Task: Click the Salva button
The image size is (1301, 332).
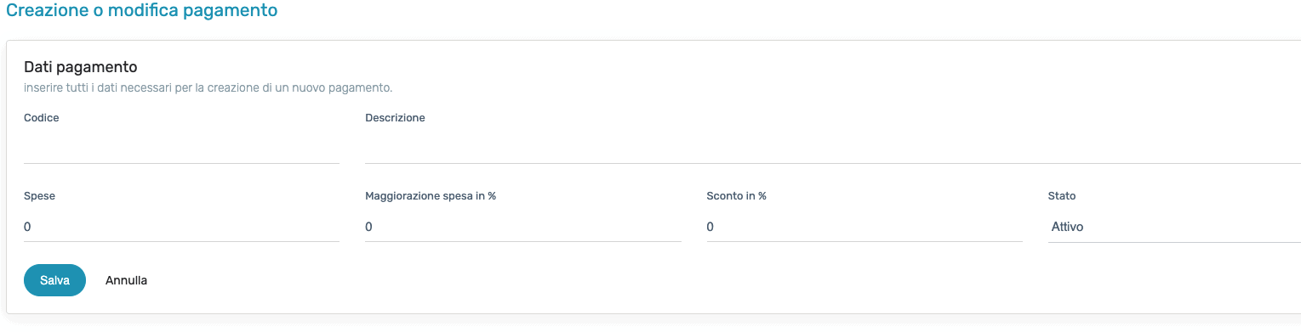Action: click(54, 280)
